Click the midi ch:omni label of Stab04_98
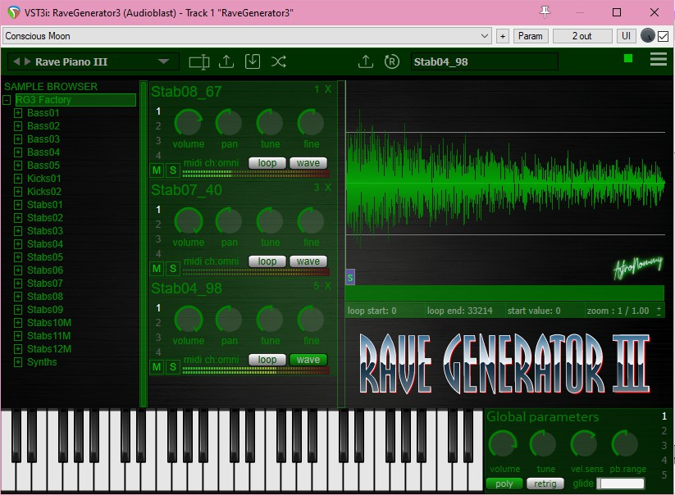The height and width of the screenshot is (495, 675). tap(212, 360)
